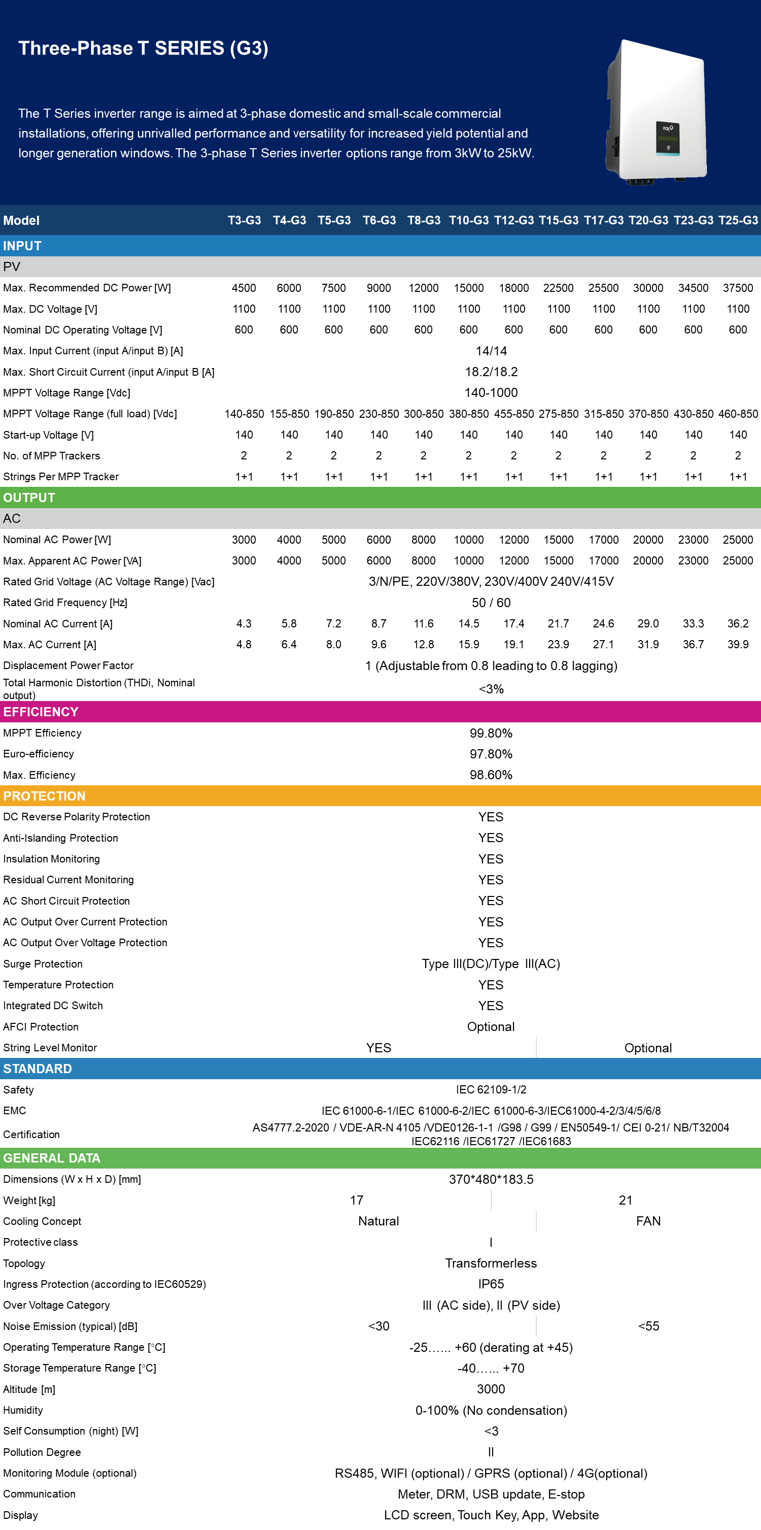Pick the T20-G3 model column header
761x1530 pixels.
(648, 220)
